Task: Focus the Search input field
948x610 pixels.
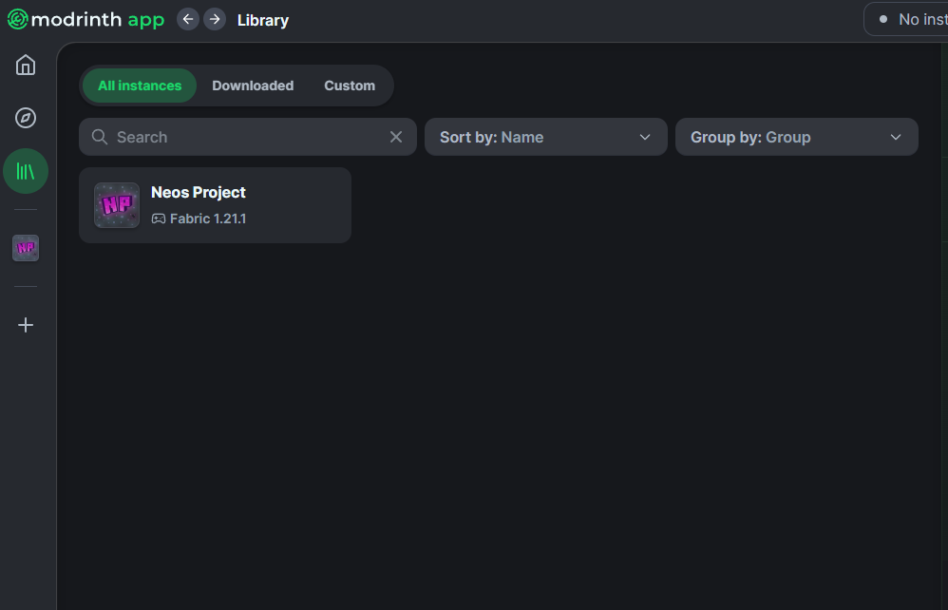Action: click(248, 137)
